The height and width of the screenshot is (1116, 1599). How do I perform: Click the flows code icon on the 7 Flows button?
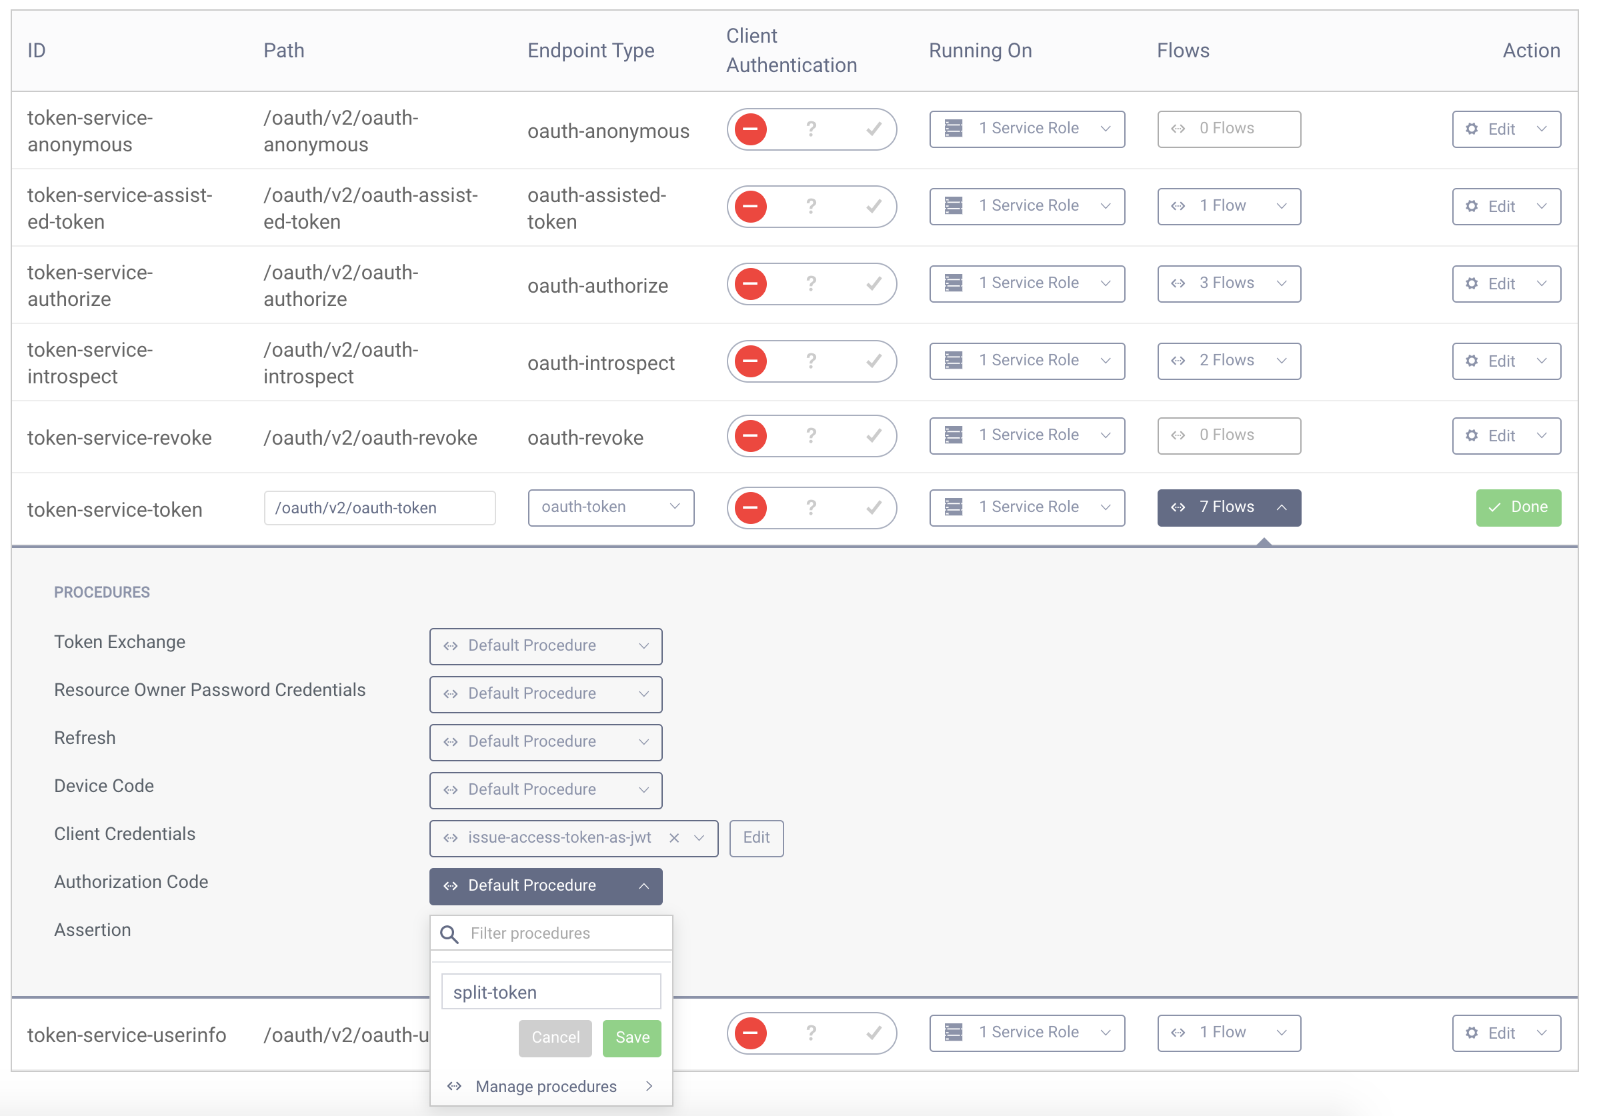[1178, 507]
